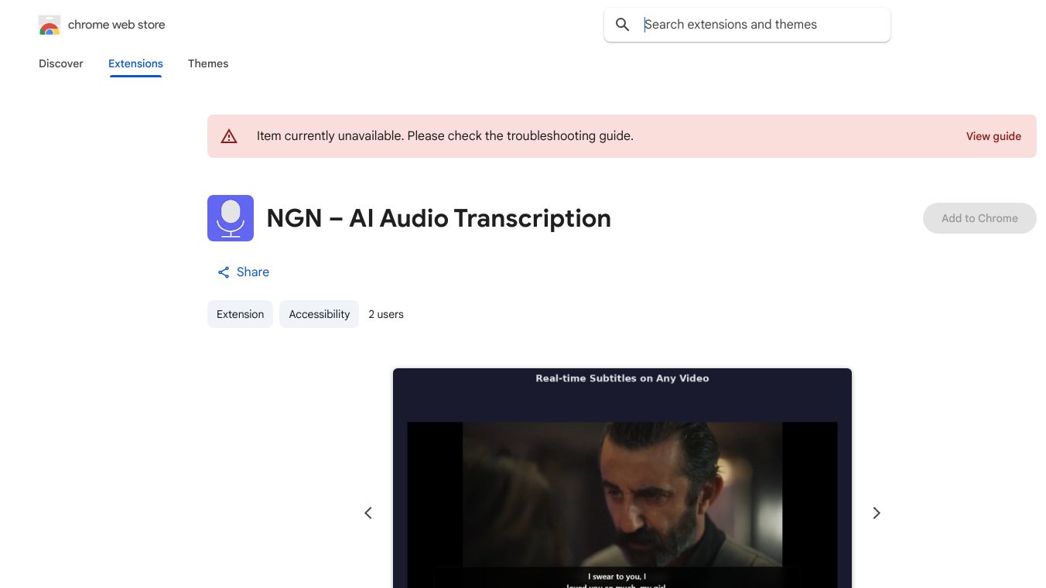The width and height of the screenshot is (1046, 588).
Task: Select the Extensions navigation item
Action: point(135,63)
